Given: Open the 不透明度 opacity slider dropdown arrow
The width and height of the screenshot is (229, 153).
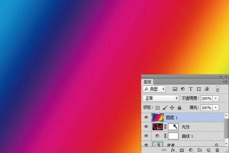Looking at the screenshot, I should coord(216,98).
